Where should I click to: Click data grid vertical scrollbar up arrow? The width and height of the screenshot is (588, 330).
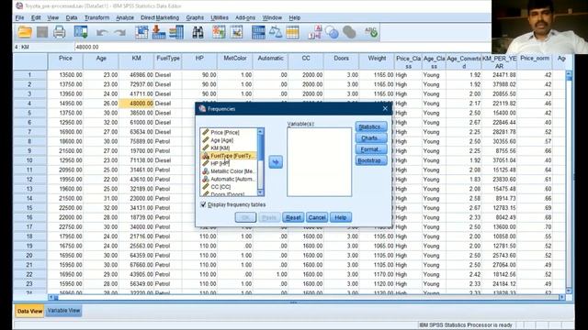pyautogui.click(x=569, y=74)
